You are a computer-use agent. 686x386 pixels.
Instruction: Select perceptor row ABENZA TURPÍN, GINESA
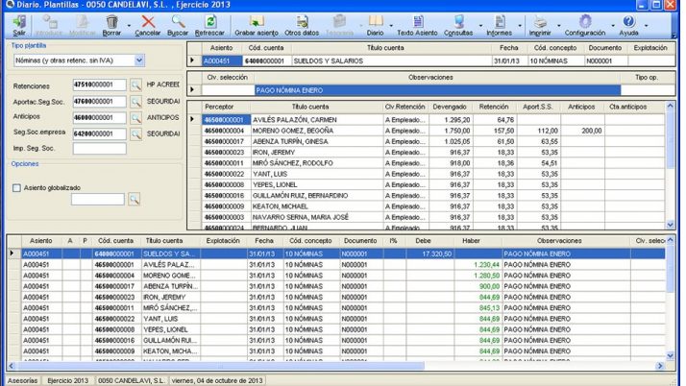pyautogui.click(x=433, y=142)
